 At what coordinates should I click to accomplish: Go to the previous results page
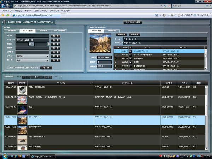[28, 77]
